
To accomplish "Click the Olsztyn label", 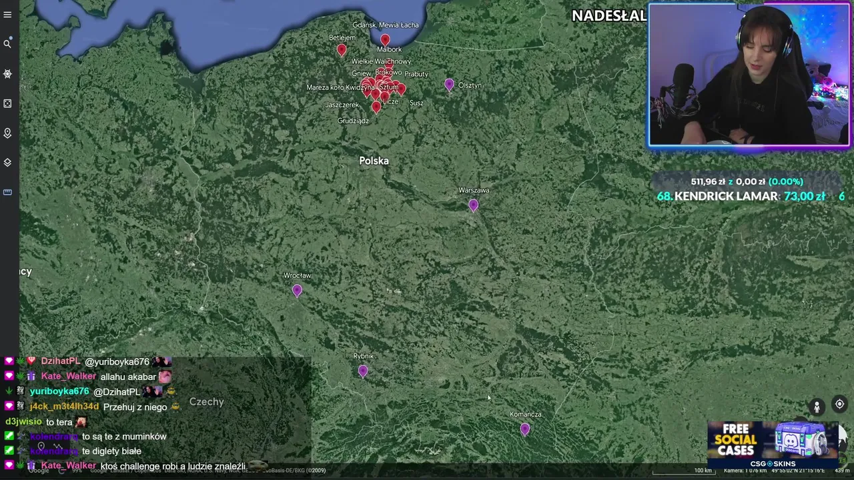I will coord(470,85).
